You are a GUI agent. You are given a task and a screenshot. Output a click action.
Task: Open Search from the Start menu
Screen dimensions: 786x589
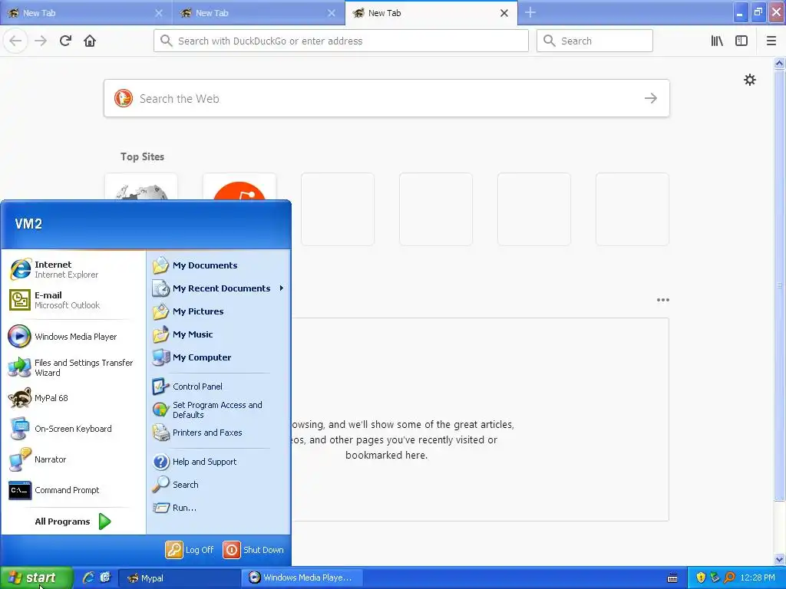tap(219, 485)
